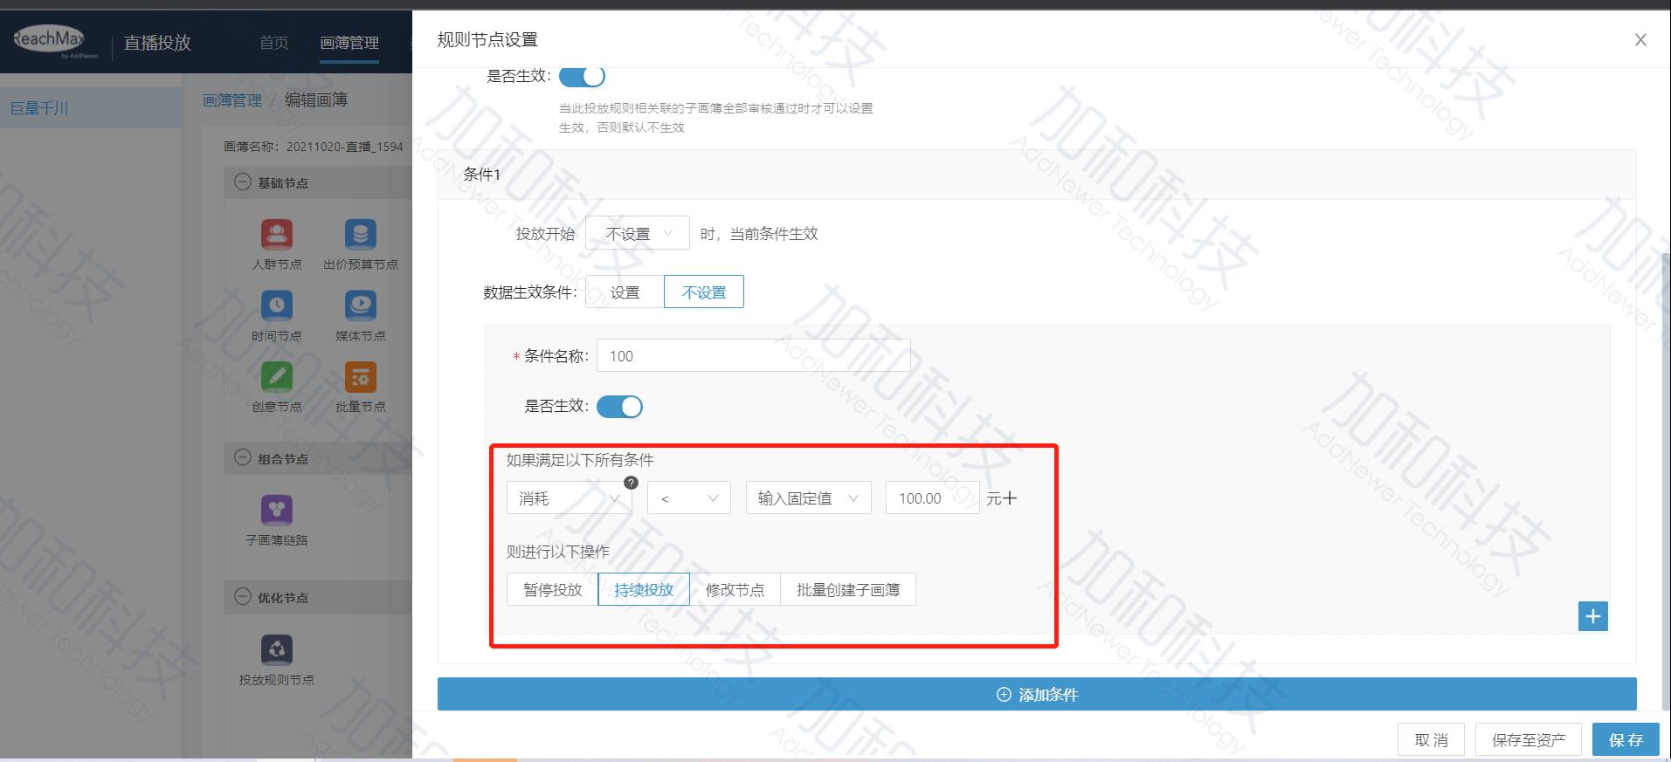Select the 投放规则节点 icon
Image resolution: width=1671 pixels, height=762 pixels.
point(276,649)
